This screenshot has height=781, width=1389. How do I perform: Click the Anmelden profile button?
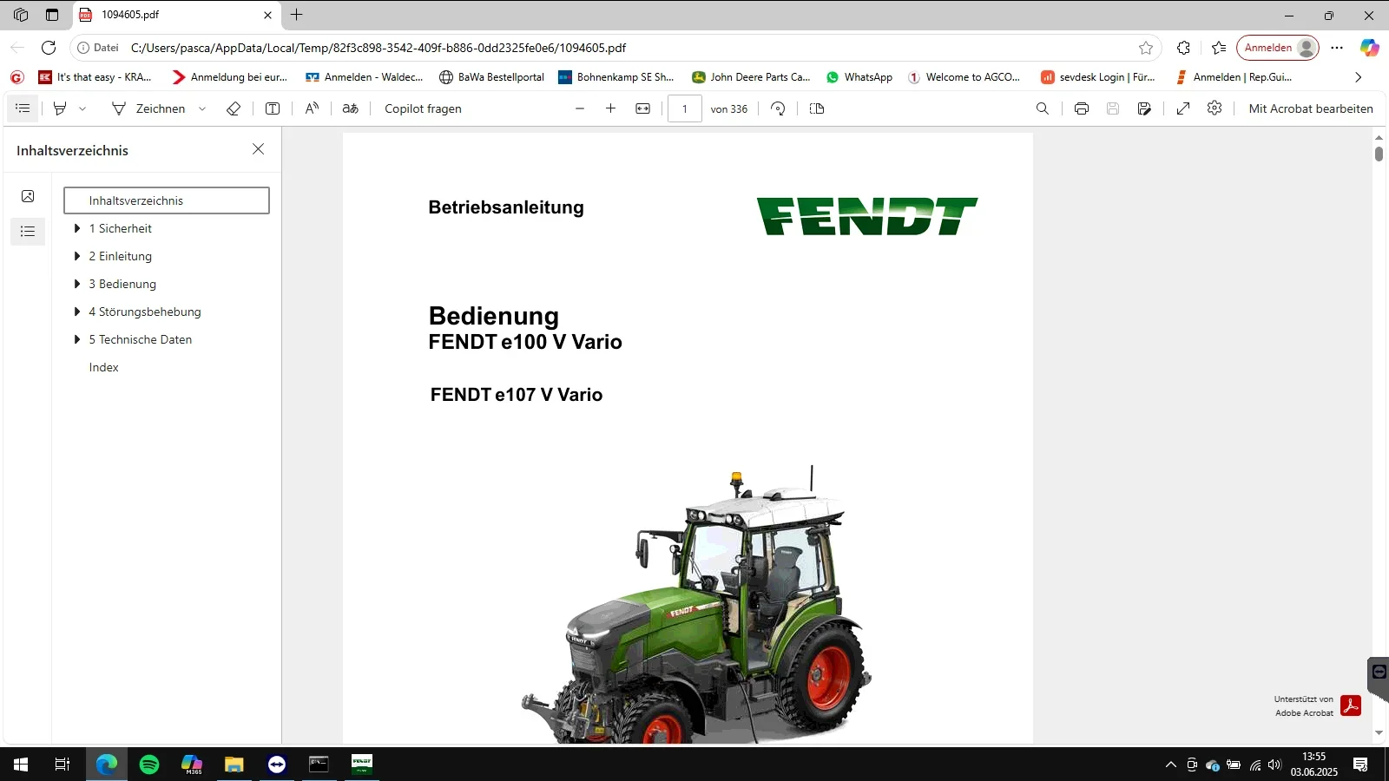tap(1278, 48)
